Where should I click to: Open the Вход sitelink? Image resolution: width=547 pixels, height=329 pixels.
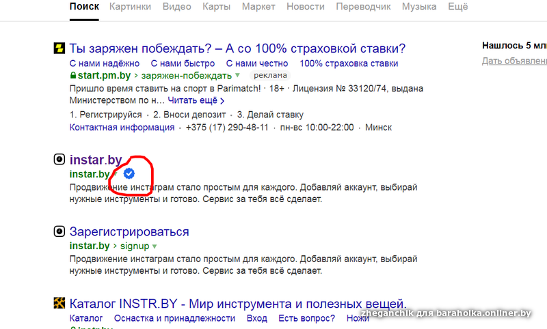(257, 318)
